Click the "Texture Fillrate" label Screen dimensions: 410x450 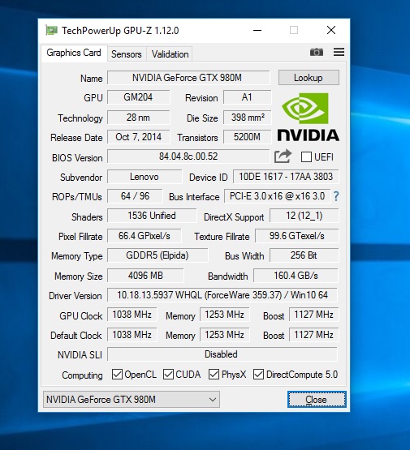pyautogui.click(x=222, y=237)
